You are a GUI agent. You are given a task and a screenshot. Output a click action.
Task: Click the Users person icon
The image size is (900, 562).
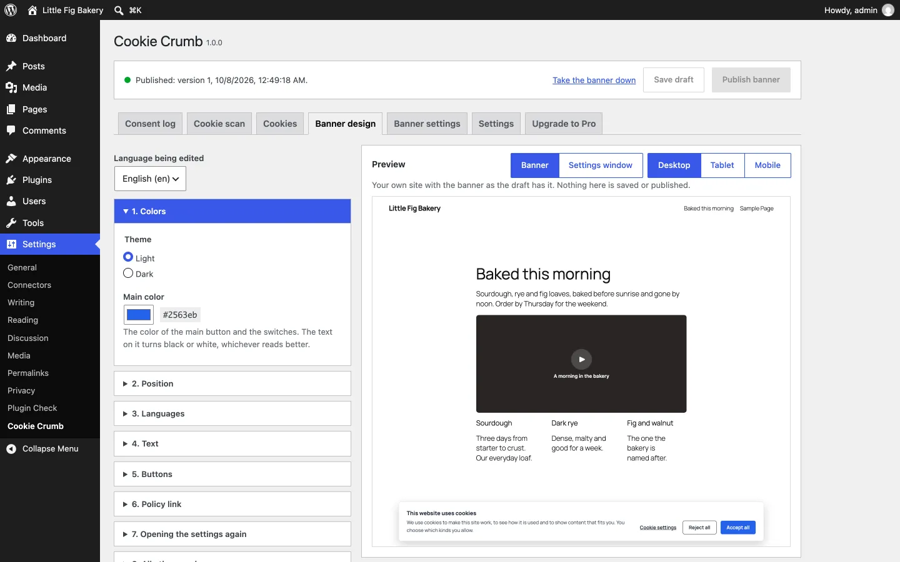(11, 201)
